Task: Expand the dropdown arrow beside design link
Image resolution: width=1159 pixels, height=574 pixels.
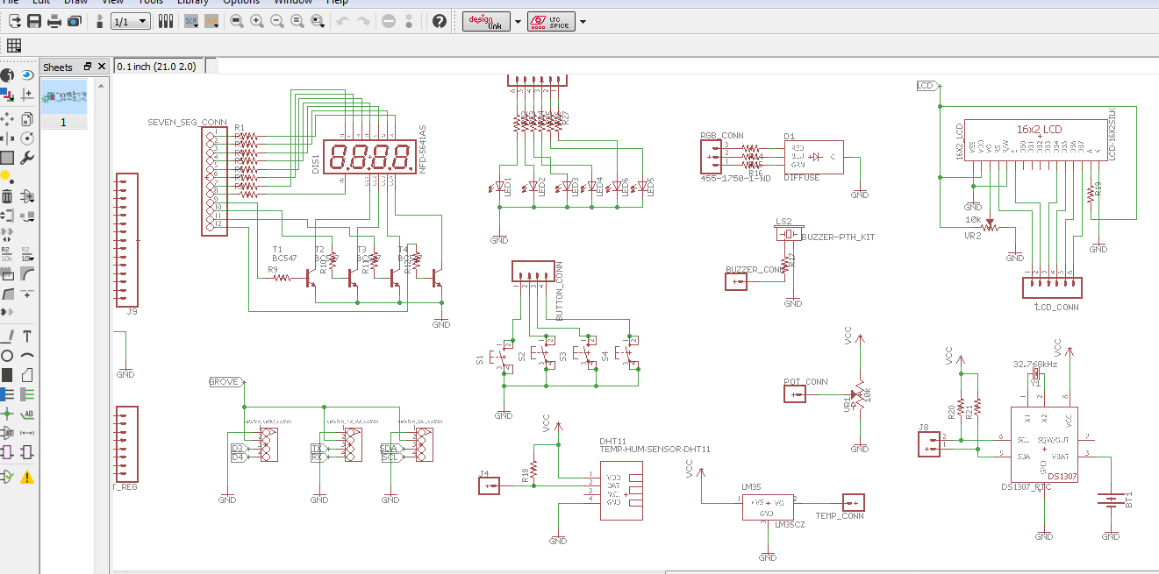Action: click(517, 21)
